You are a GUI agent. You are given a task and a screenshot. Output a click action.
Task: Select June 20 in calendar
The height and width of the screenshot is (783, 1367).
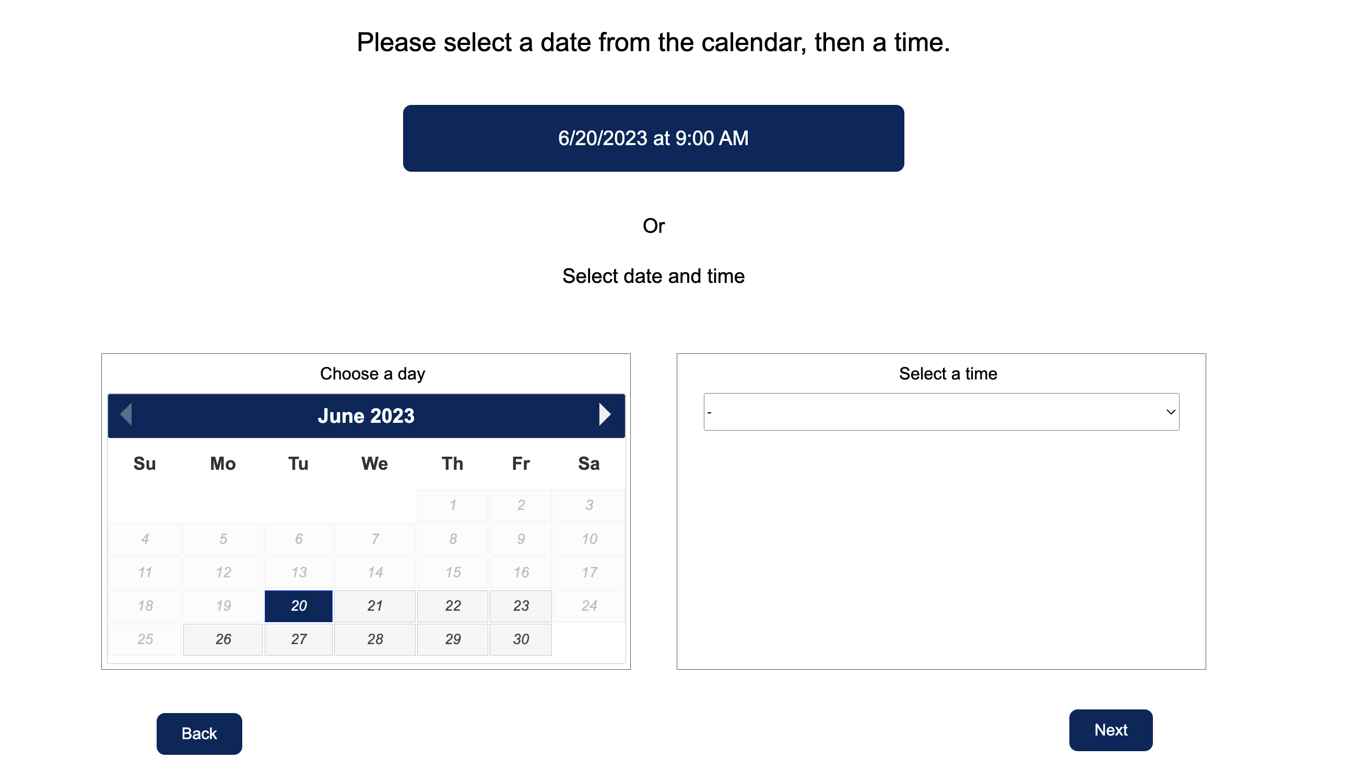pos(299,606)
